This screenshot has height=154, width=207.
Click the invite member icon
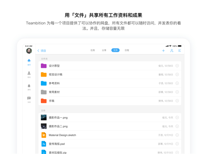(171, 51)
